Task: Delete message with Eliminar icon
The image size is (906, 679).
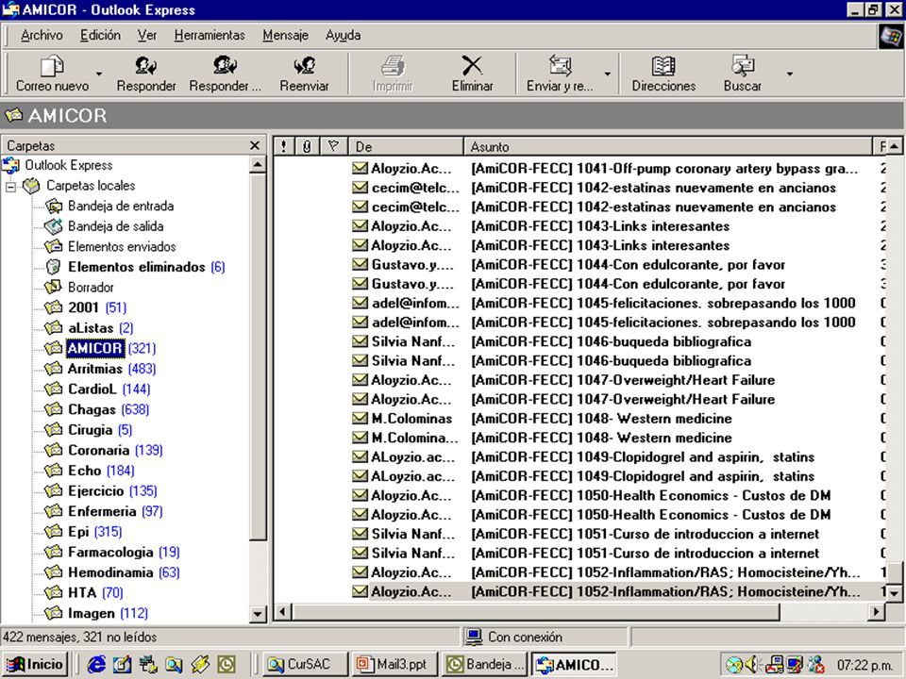Action: [x=472, y=66]
